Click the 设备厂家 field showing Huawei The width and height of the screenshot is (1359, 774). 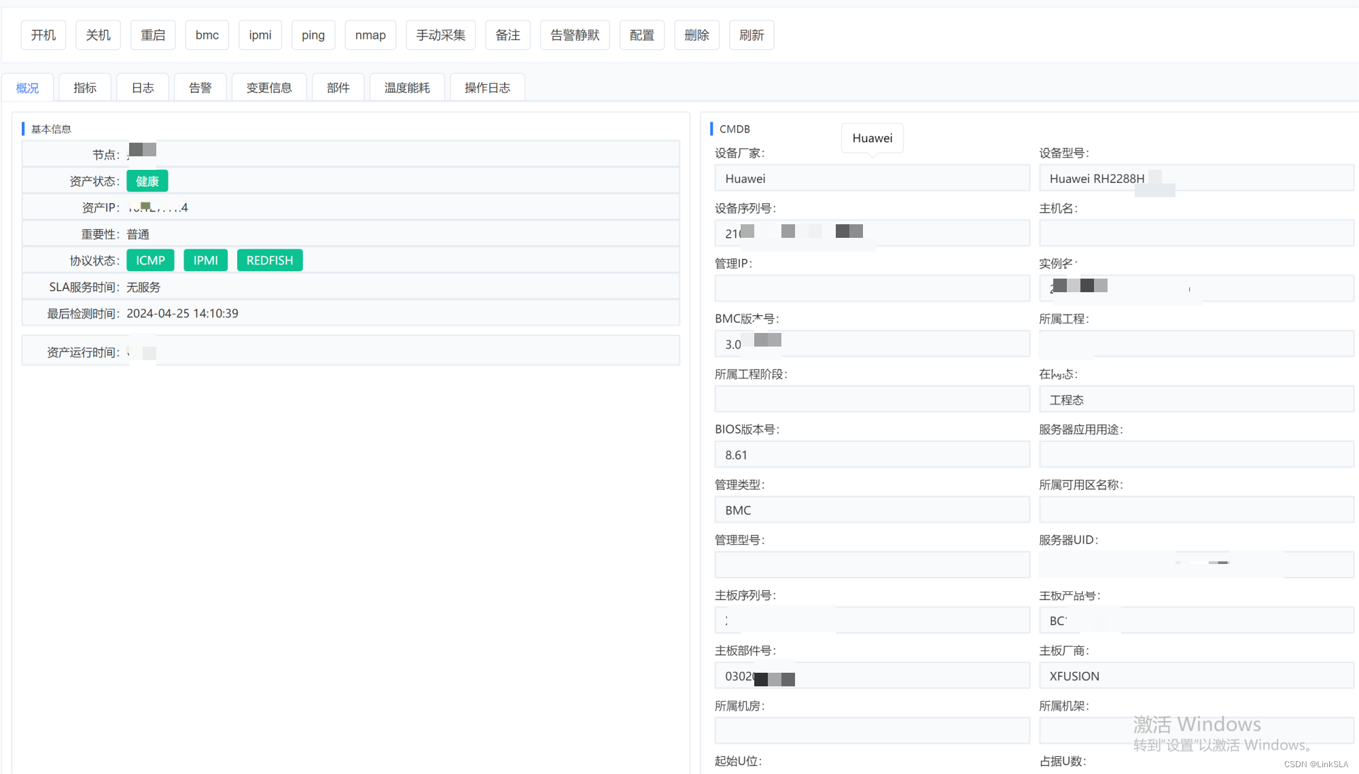point(872,179)
